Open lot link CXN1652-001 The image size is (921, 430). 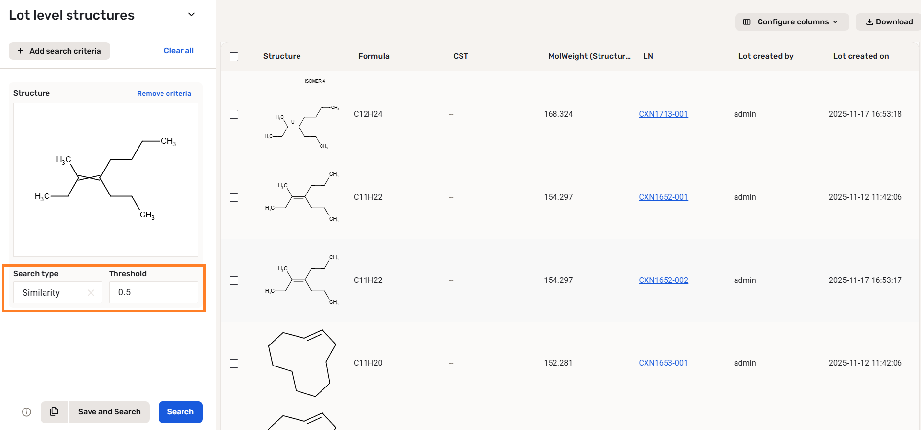point(663,197)
